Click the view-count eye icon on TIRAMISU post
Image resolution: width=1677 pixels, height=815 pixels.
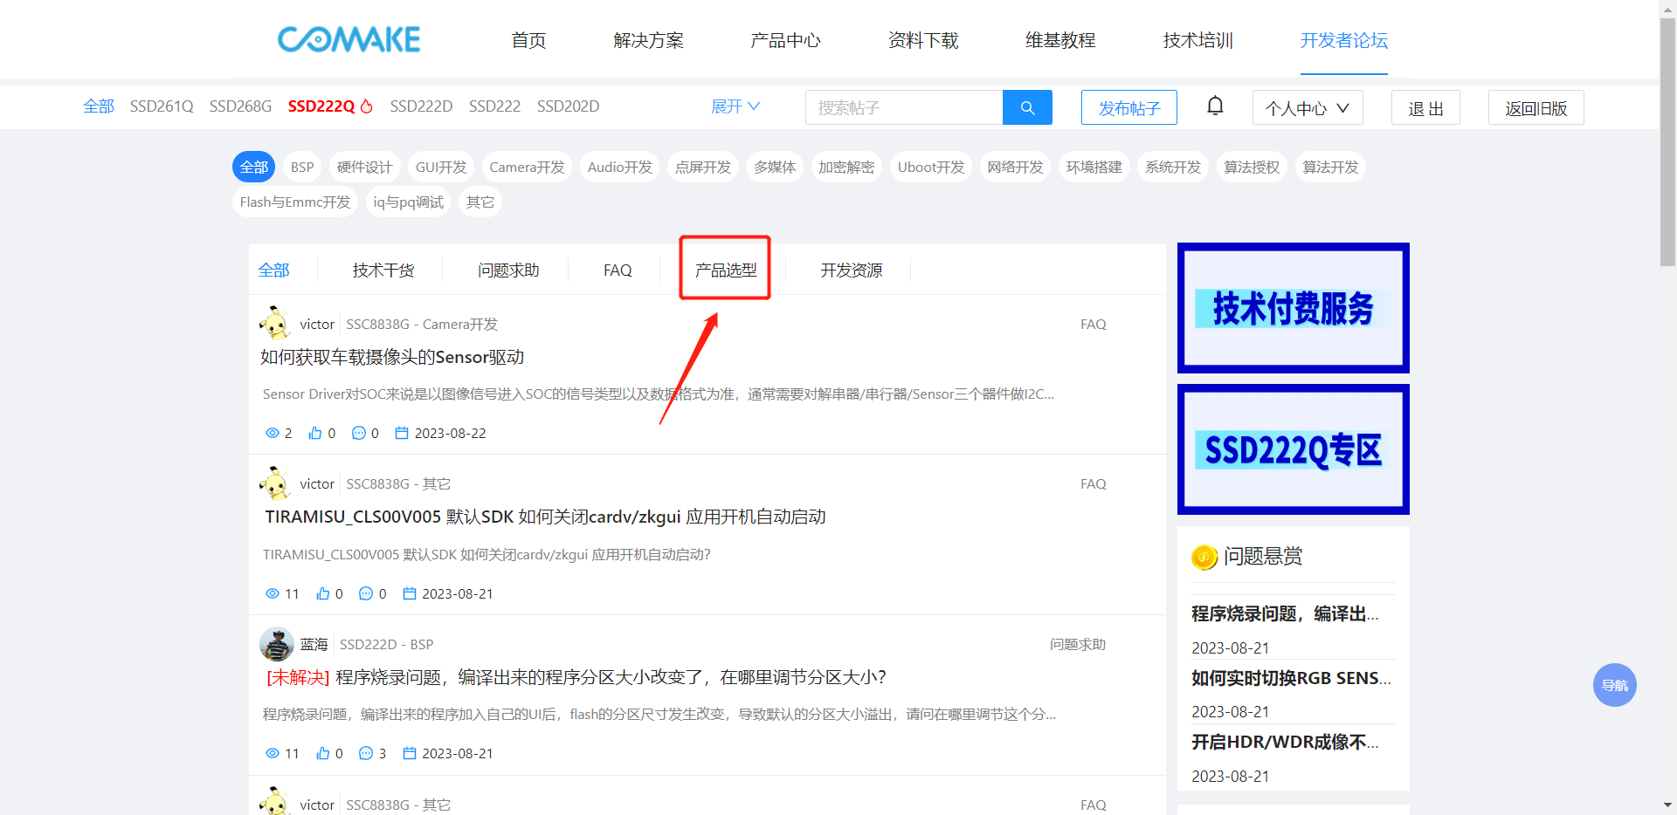[273, 593]
